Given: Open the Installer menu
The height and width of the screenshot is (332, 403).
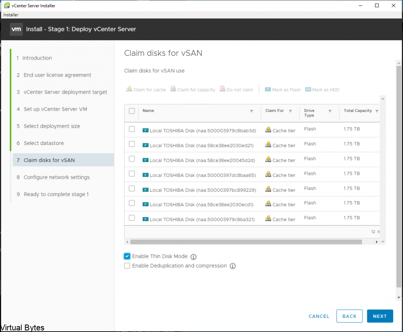Looking at the screenshot, I should coord(11,15).
